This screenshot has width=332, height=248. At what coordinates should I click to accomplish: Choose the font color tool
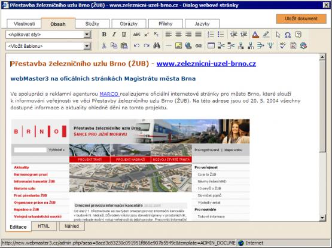coord(255,35)
